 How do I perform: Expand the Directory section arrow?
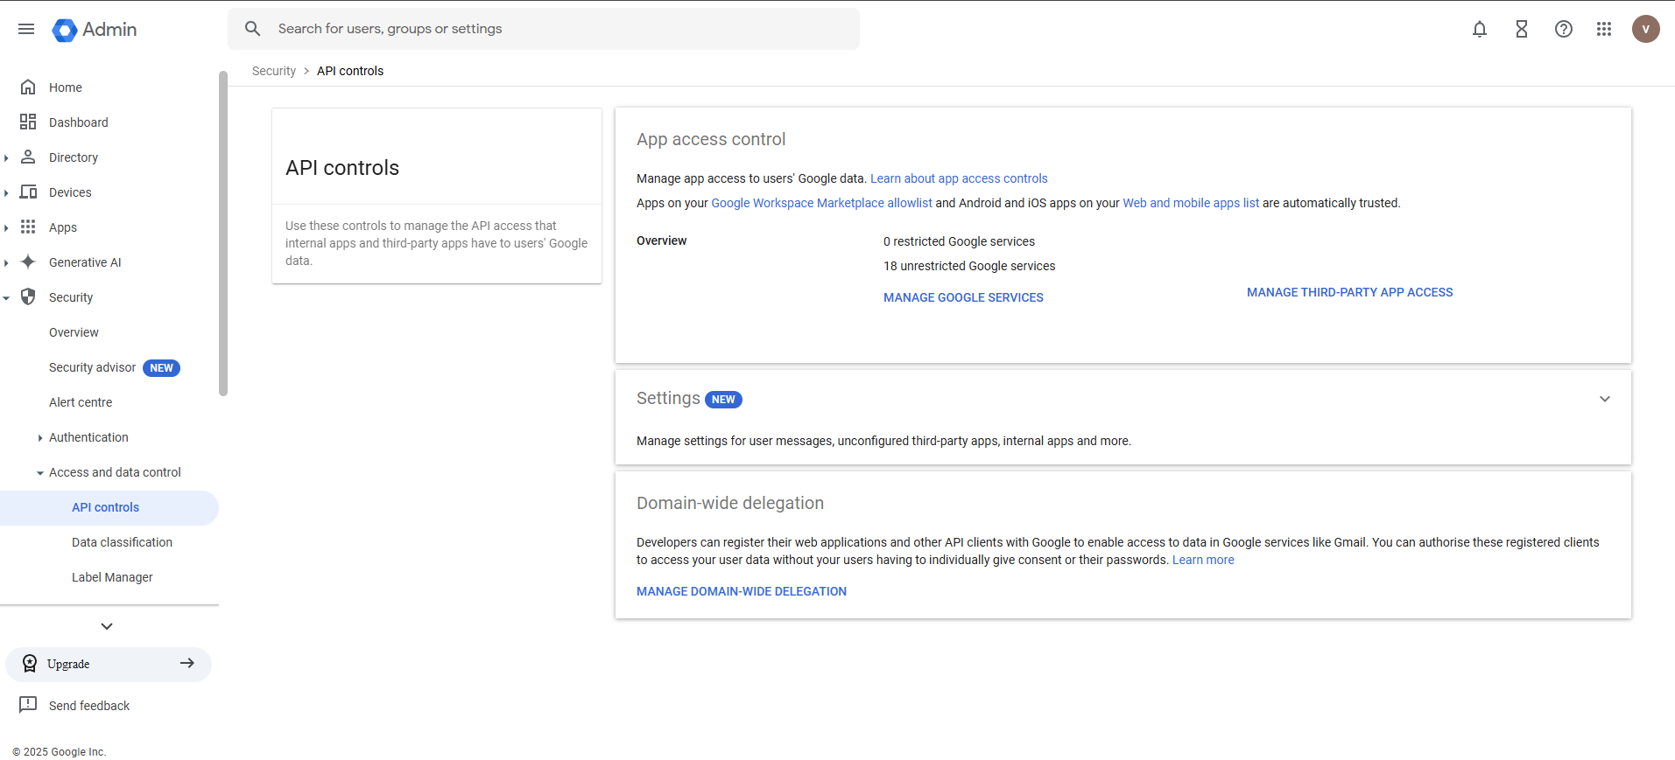pos(7,157)
